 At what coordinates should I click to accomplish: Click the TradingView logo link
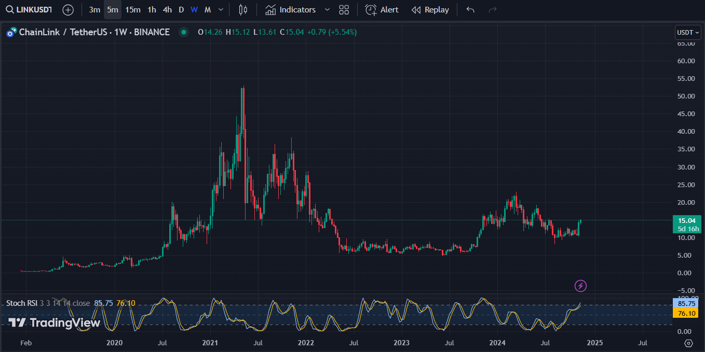(x=54, y=322)
